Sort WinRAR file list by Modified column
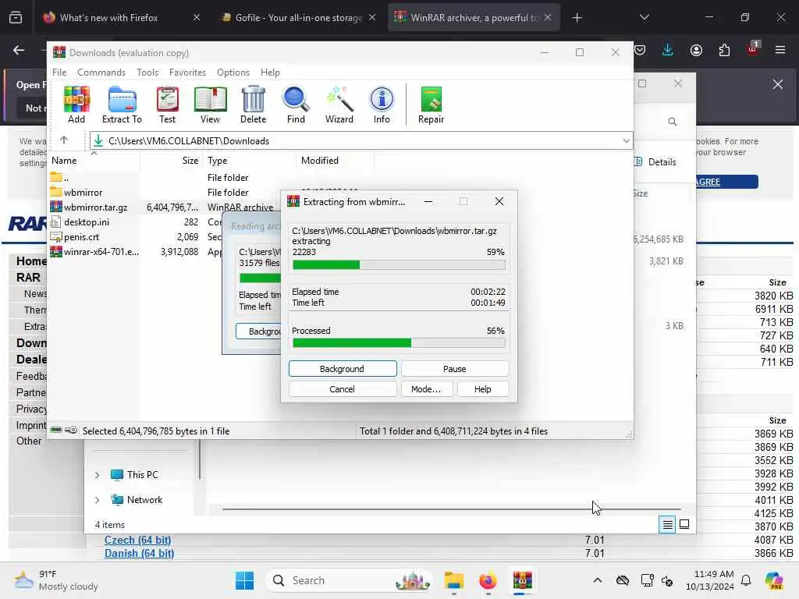 (334, 161)
